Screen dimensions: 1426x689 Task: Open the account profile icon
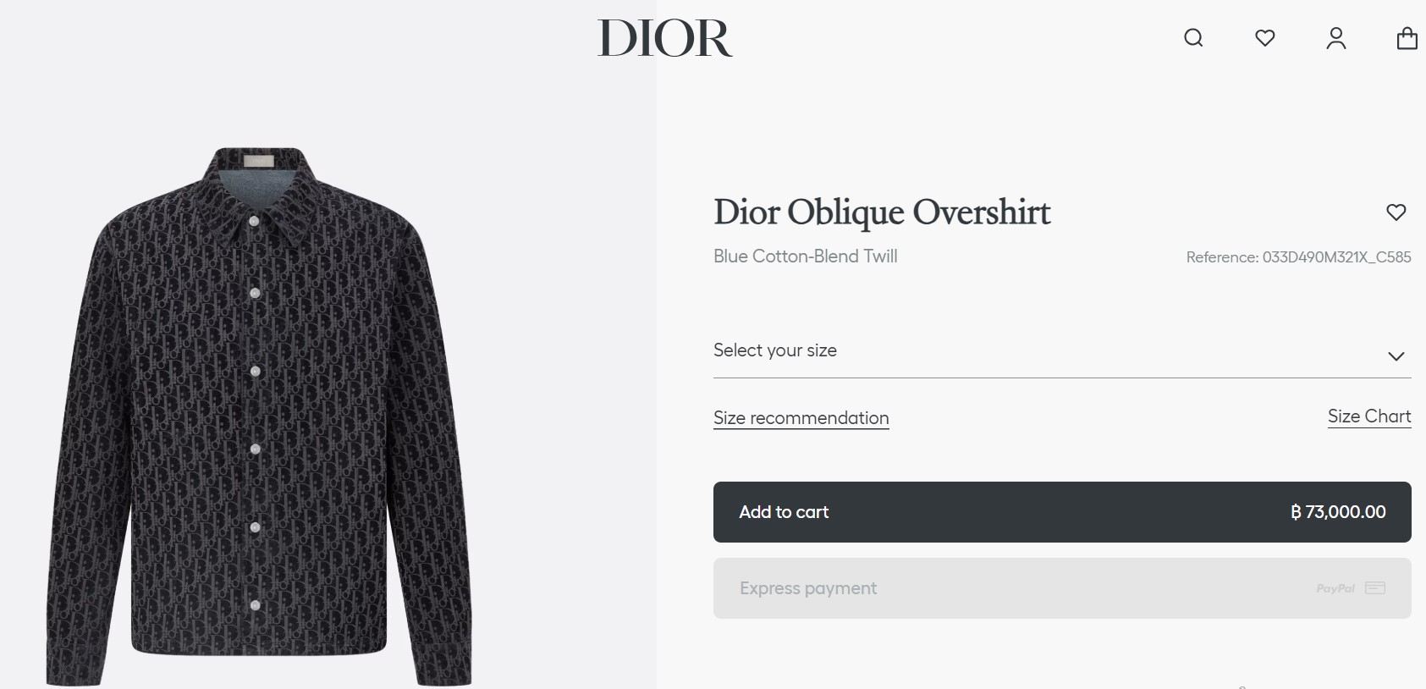tap(1336, 38)
